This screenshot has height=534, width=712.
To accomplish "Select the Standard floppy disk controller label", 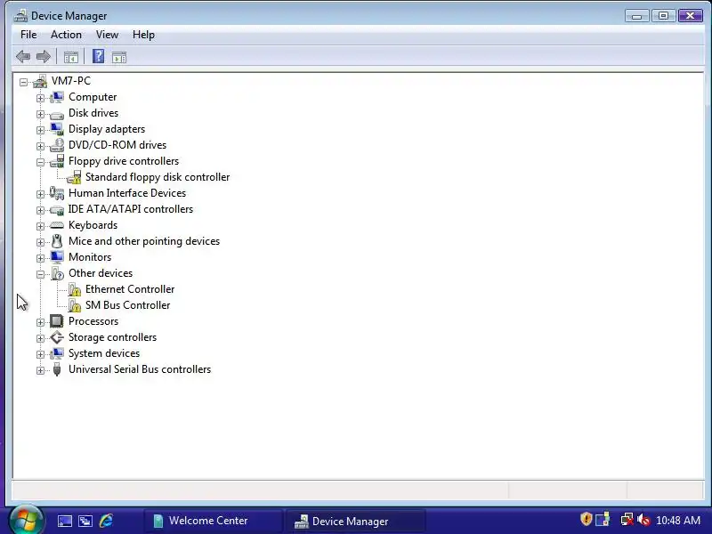I will (158, 177).
